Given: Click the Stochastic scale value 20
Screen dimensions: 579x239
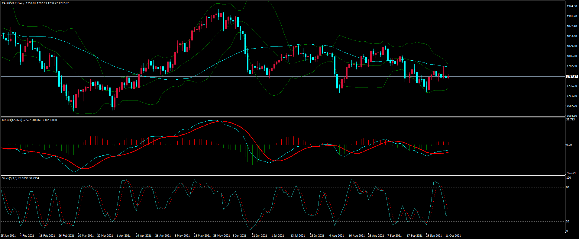Looking at the screenshot, I should pos(568,221).
